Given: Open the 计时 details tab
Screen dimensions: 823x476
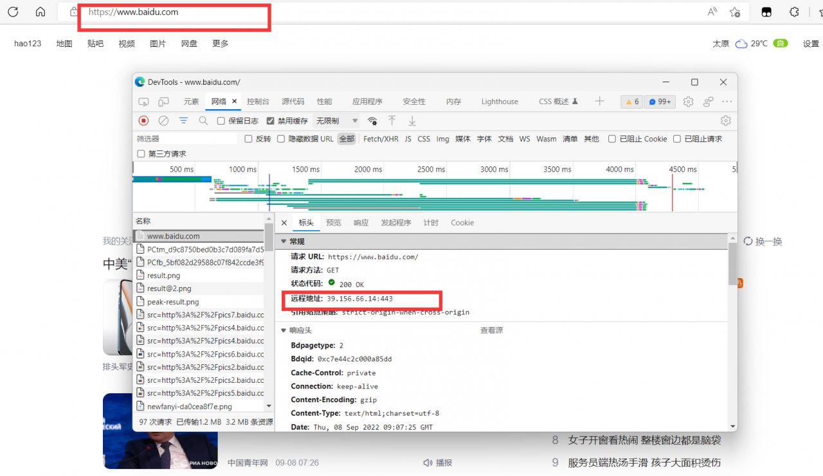Looking at the screenshot, I should click(431, 223).
